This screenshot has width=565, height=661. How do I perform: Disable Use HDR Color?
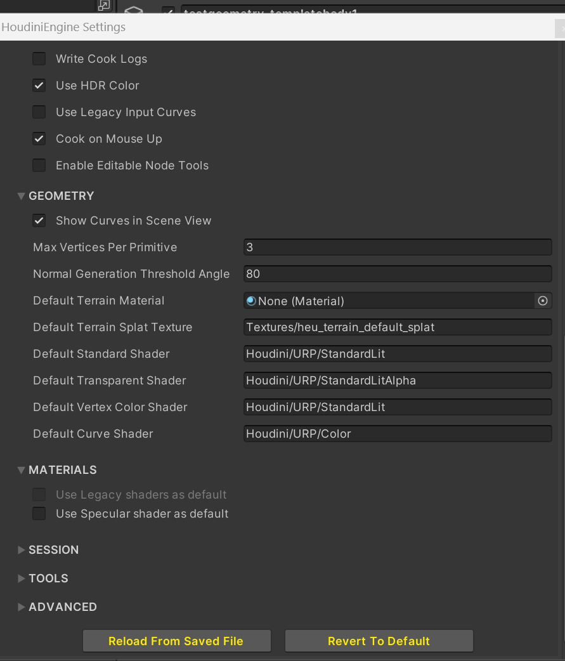tap(39, 85)
